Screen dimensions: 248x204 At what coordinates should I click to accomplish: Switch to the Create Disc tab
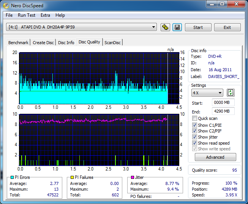tap(43, 43)
